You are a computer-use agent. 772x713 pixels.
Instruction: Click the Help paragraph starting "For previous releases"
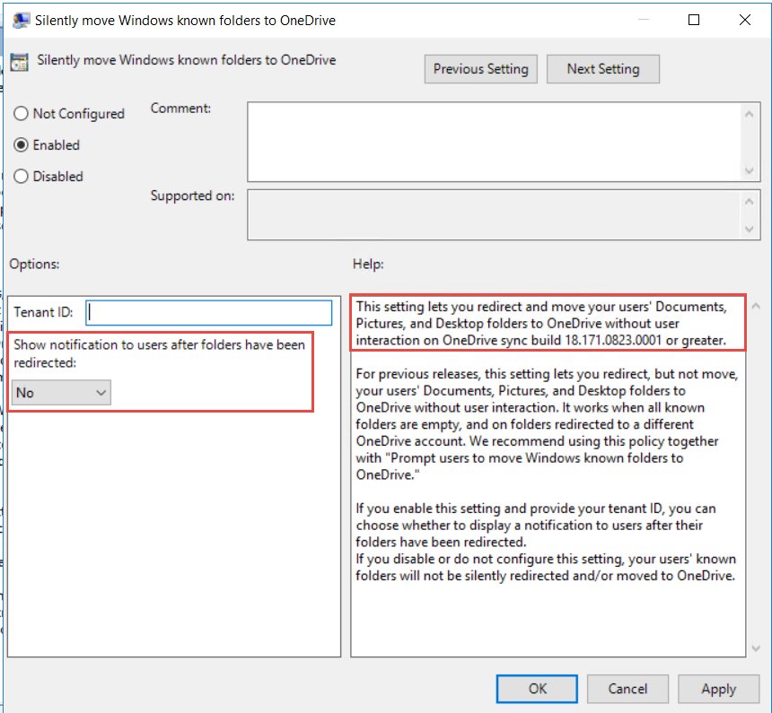tap(547, 424)
